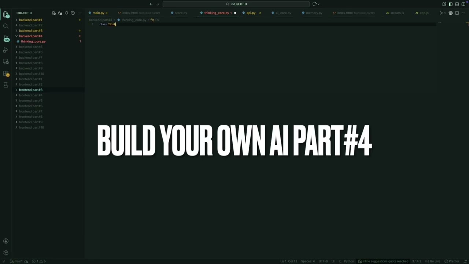Open the Search view in activity bar
This screenshot has width=469, height=264.
(x=6, y=26)
